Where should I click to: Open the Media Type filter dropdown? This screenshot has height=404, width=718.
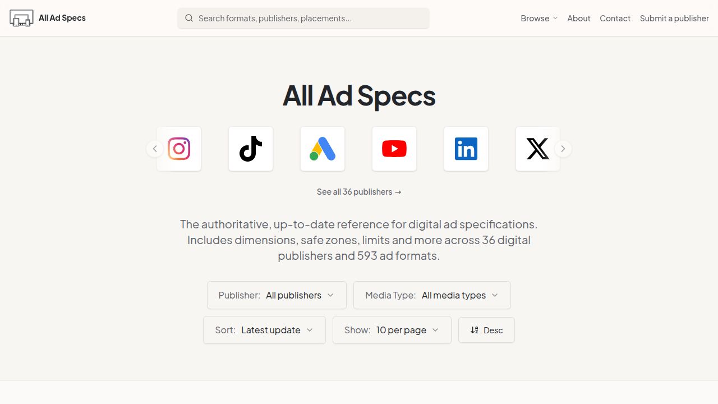tap(432, 295)
